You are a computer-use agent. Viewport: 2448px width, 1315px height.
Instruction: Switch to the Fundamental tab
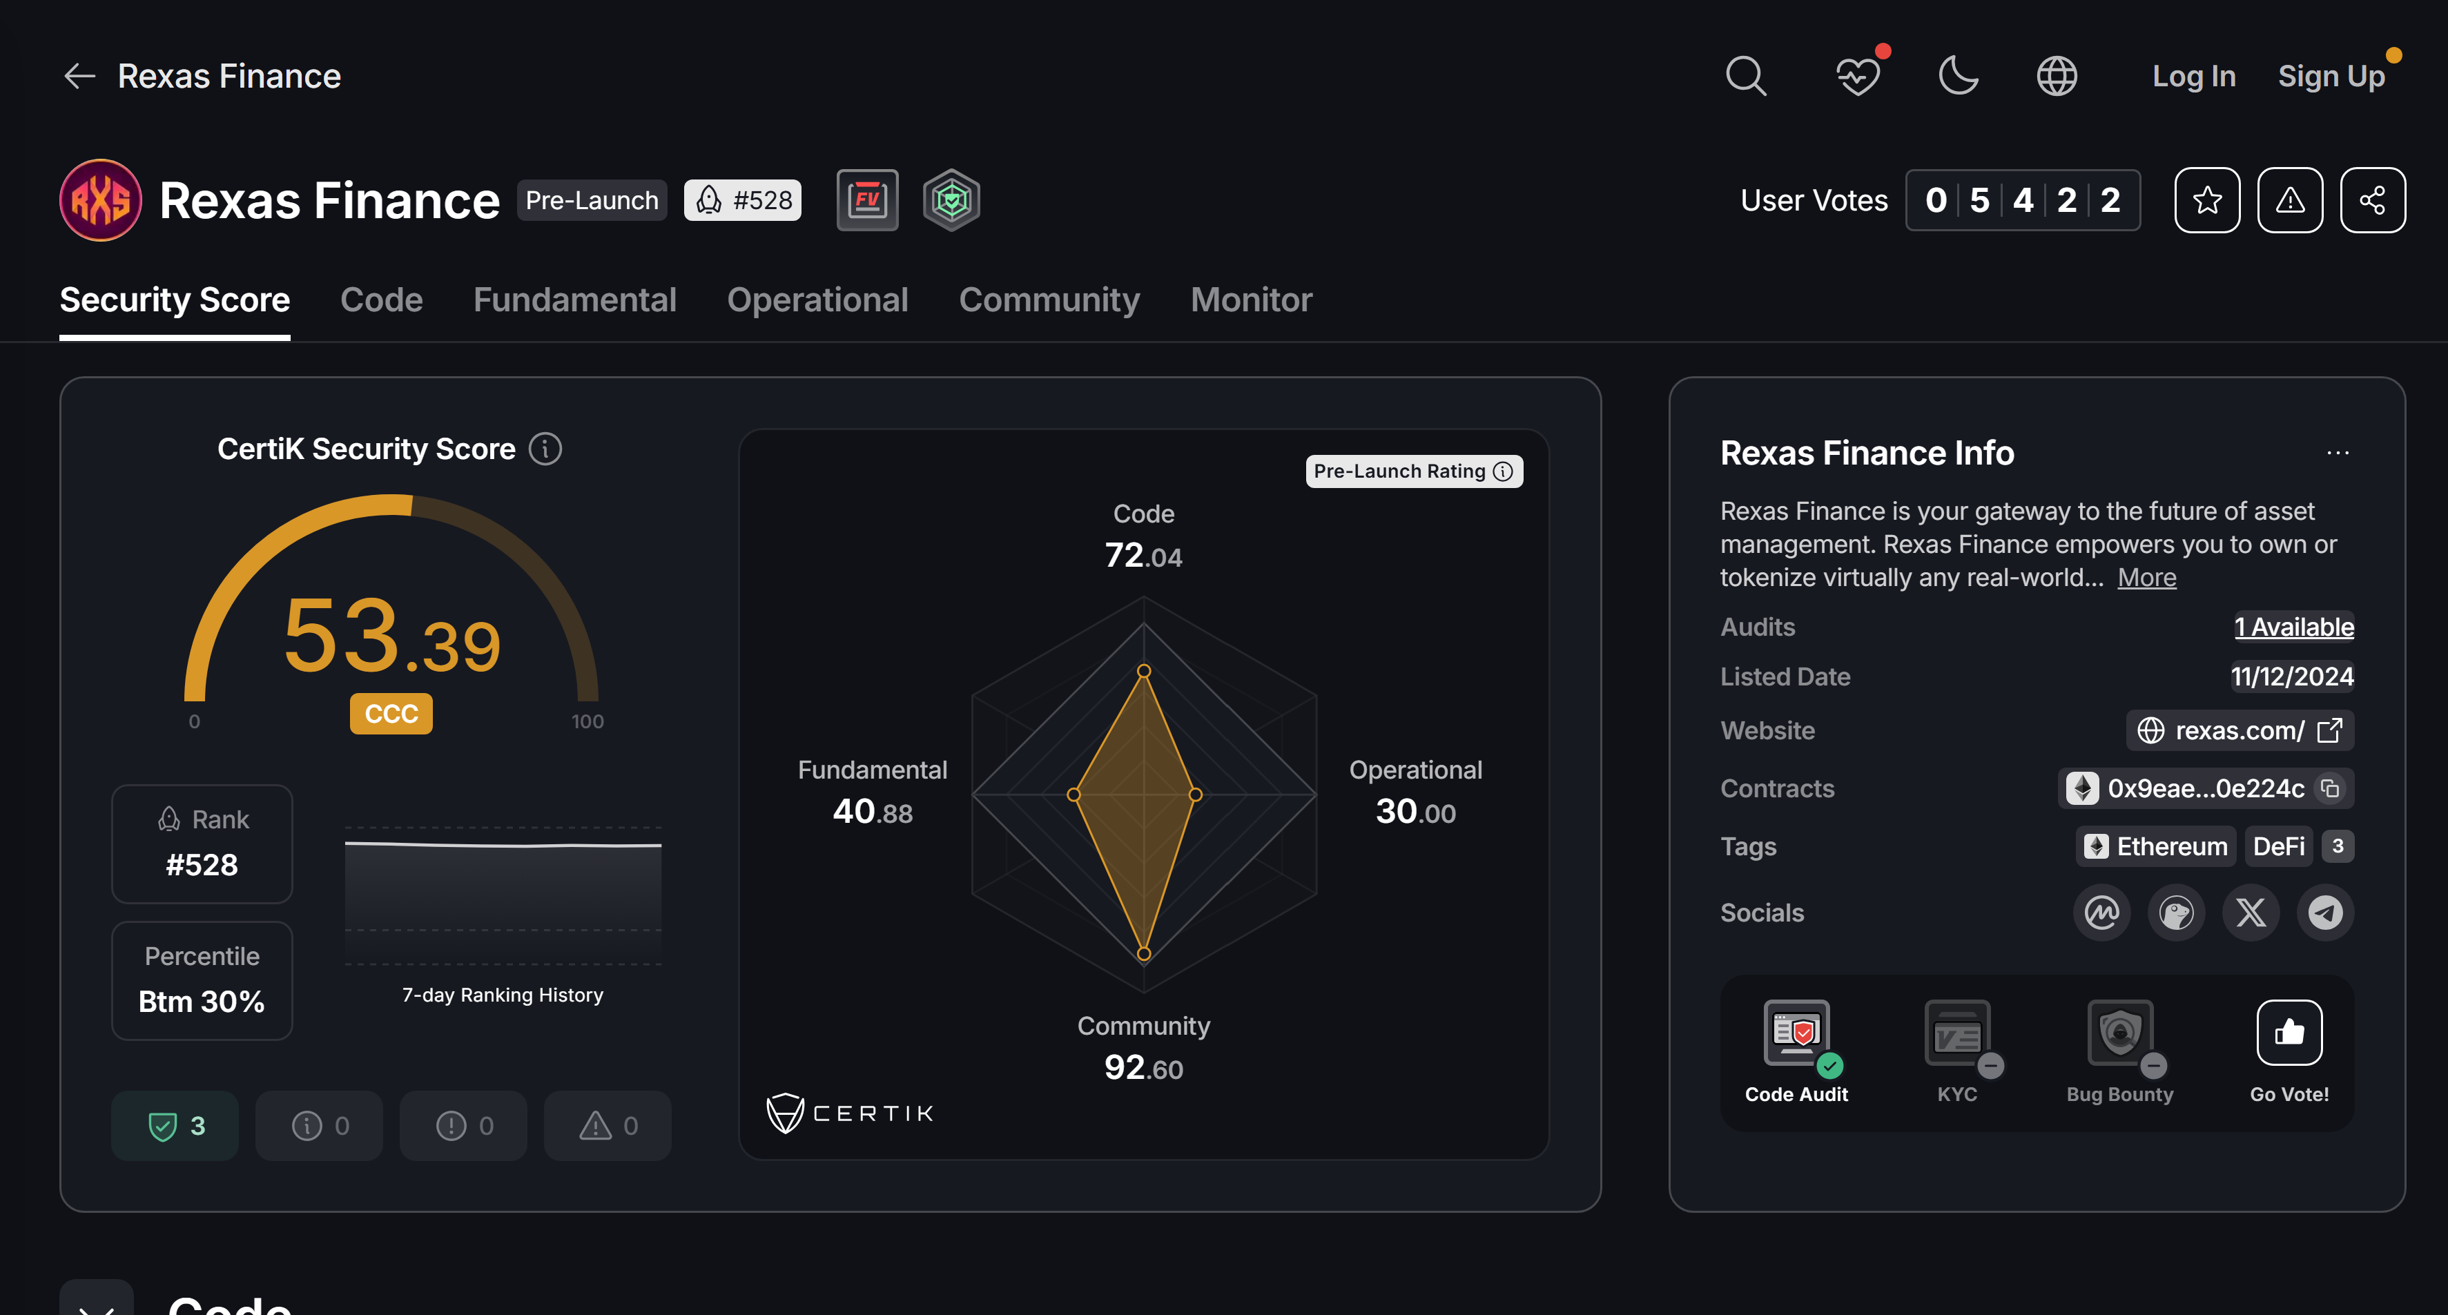click(x=575, y=300)
